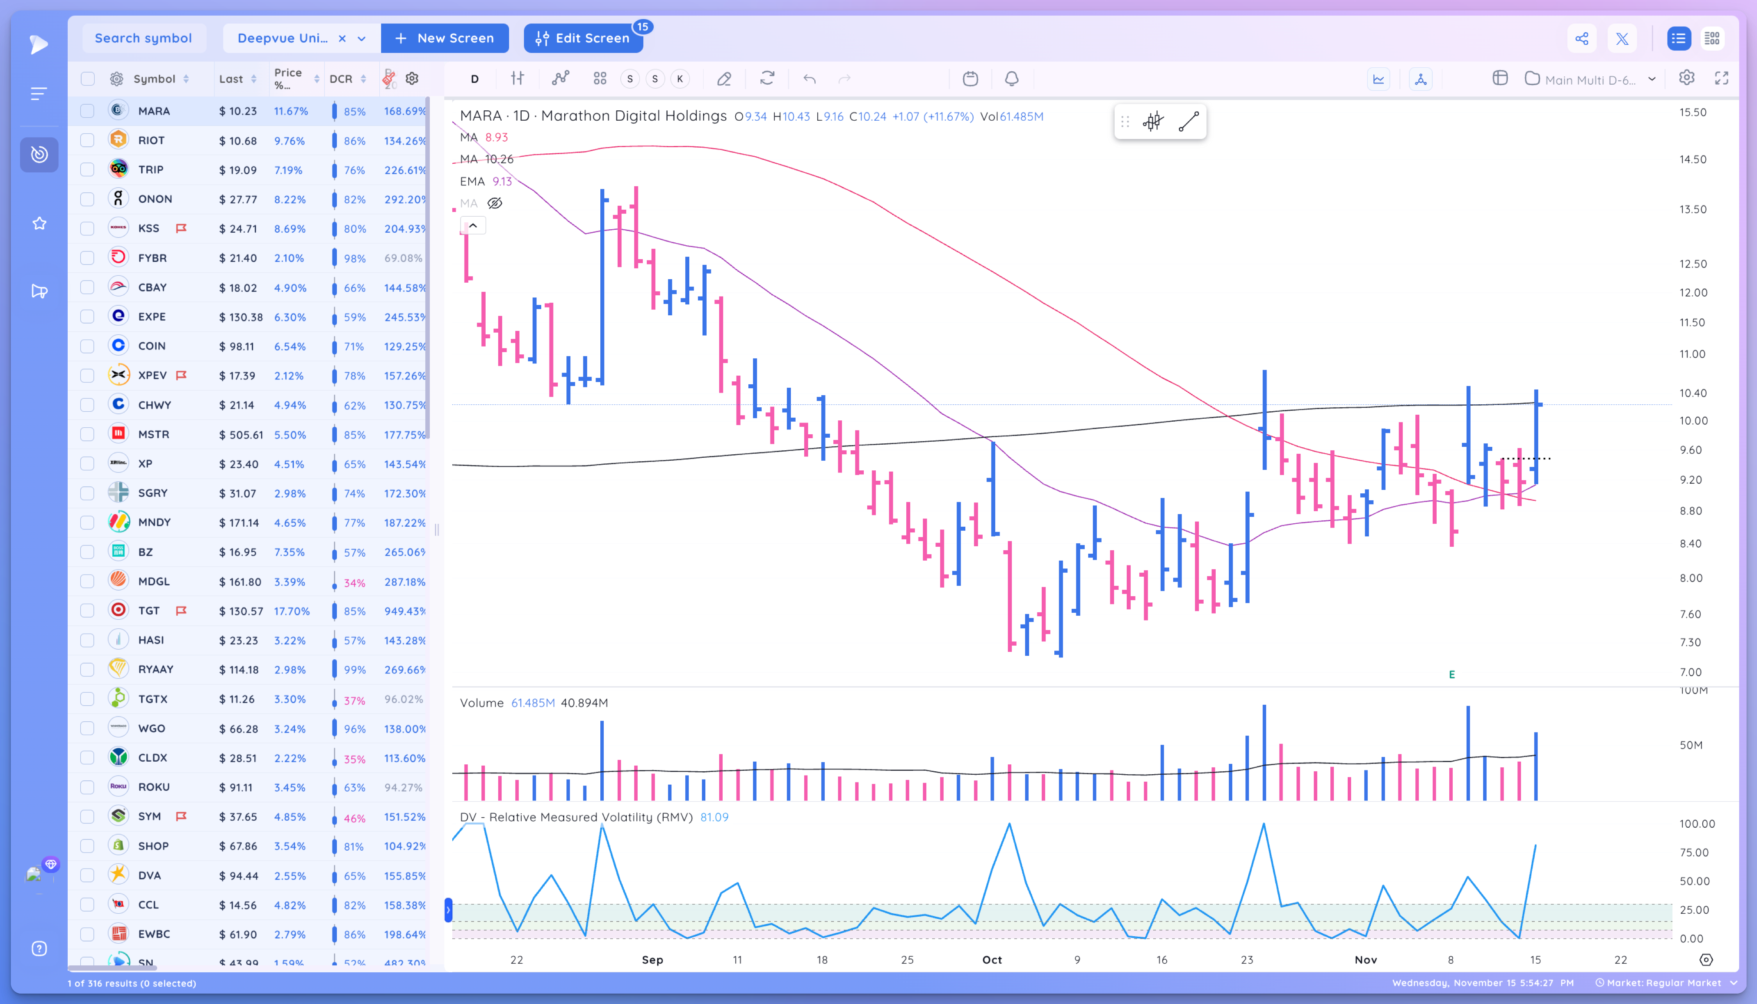Click the Edit Screen button

point(583,38)
